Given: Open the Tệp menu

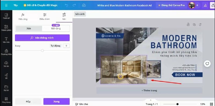Looking at the screenshot, I should 16,5.
